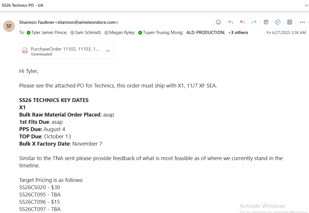Select recipient Megan Ryley
Viewport: 309px width, 213px height.
[122, 33]
